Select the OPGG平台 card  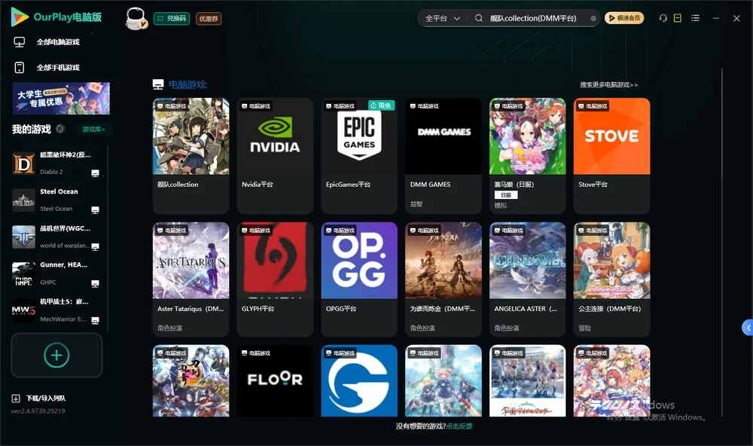click(x=359, y=280)
